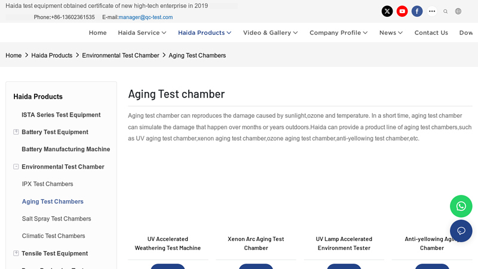Select Tensile Test Equipment in sidebar
This screenshot has width=478, height=269.
pos(54,253)
